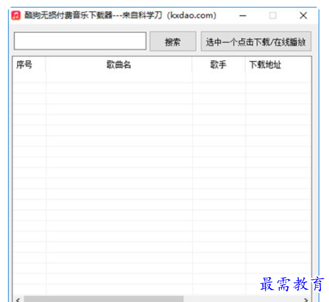Close the downloader window
Viewport: 329px width, 302px height.
tap(303, 16)
